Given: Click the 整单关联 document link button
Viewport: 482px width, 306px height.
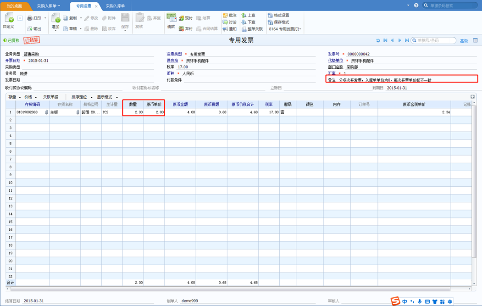Looking at the screenshot, I should click(x=252, y=29).
